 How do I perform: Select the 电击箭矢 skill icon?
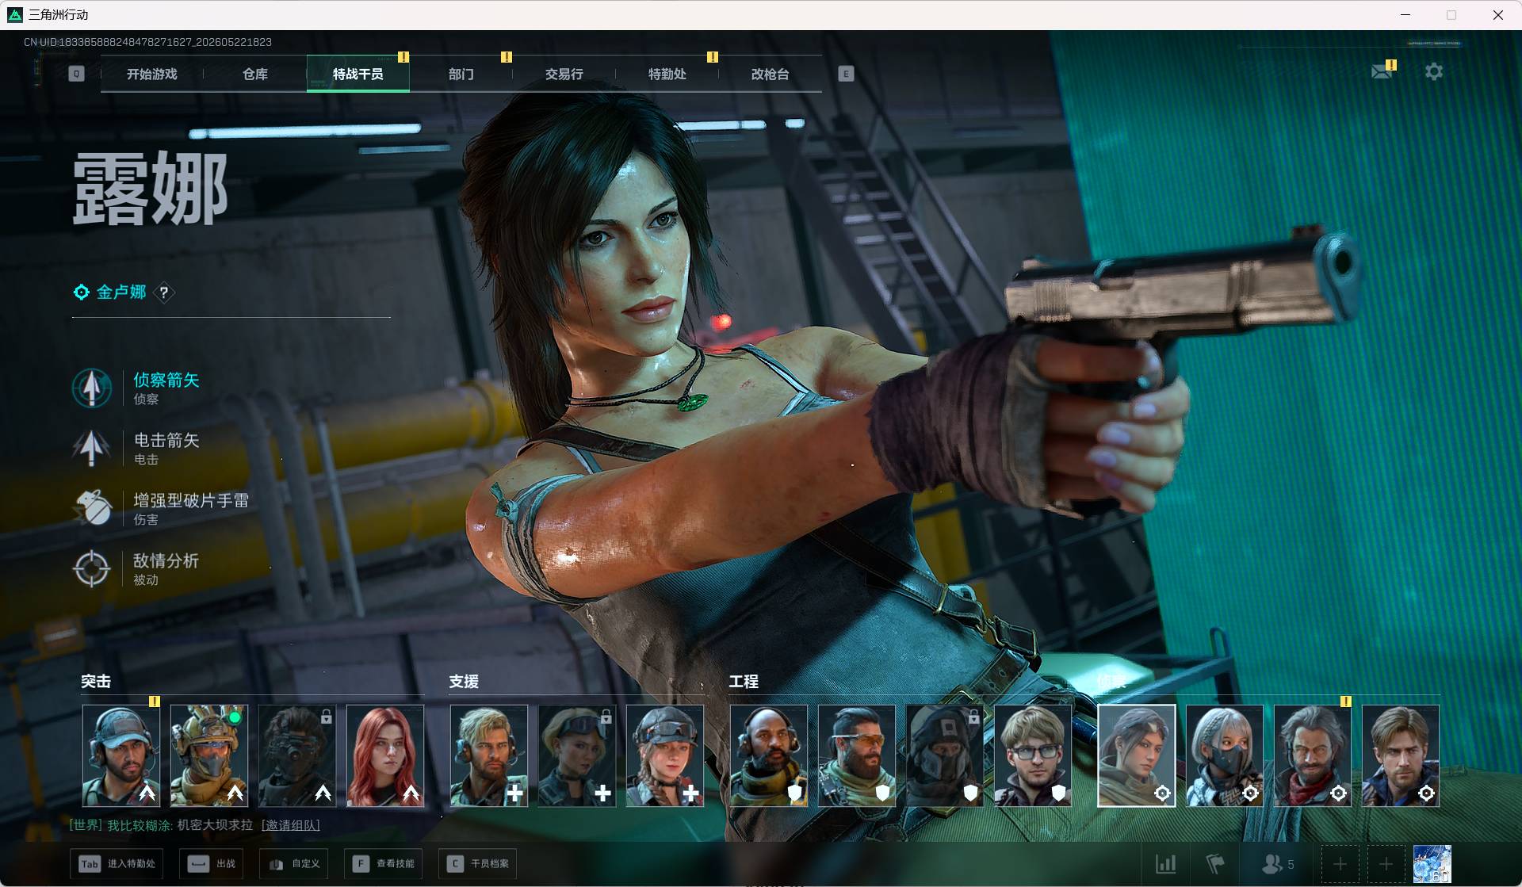coord(92,448)
